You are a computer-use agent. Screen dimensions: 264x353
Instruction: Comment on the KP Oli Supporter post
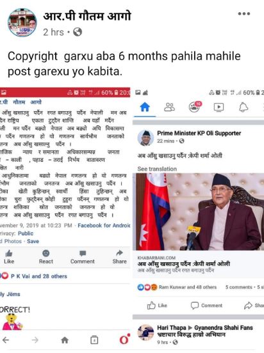[206, 306]
